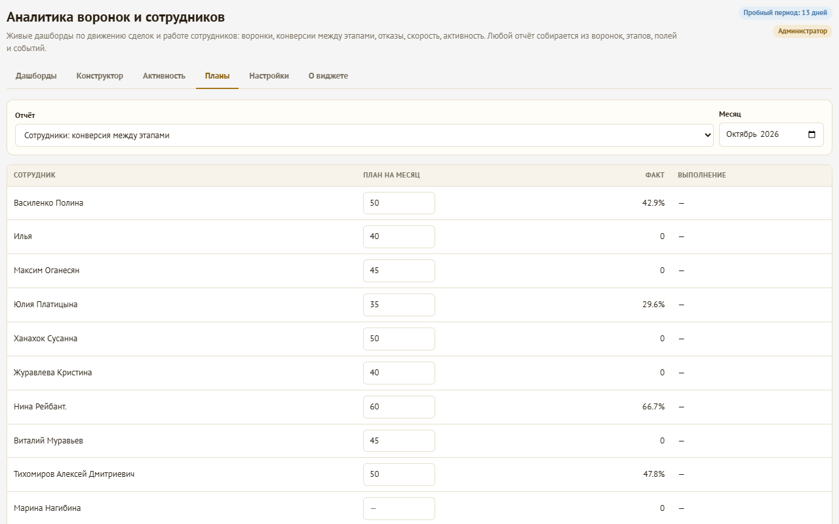Click the Октябрь 2026 month field
The width and height of the screenshot is (839, 524).
771,134
